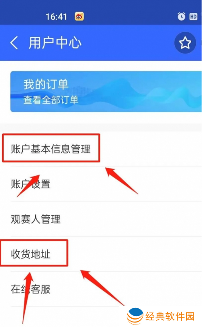Open 账户设置 entry

[101, 184]
